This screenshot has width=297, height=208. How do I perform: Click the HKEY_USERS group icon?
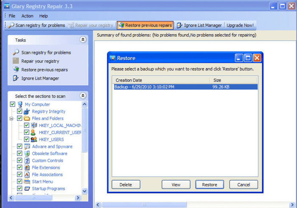[34, 139]
